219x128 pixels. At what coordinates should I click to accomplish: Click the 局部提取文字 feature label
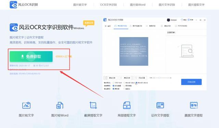(127, 115)
